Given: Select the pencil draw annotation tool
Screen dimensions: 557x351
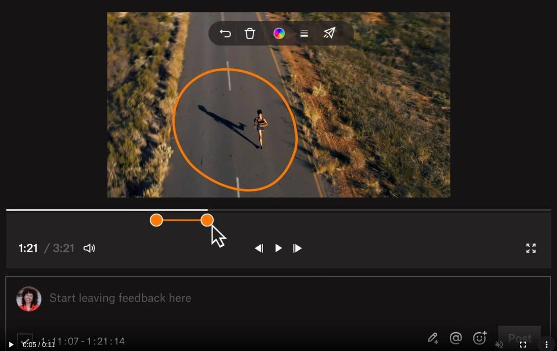Looking at the screenshot, I should tap(433, 338).
